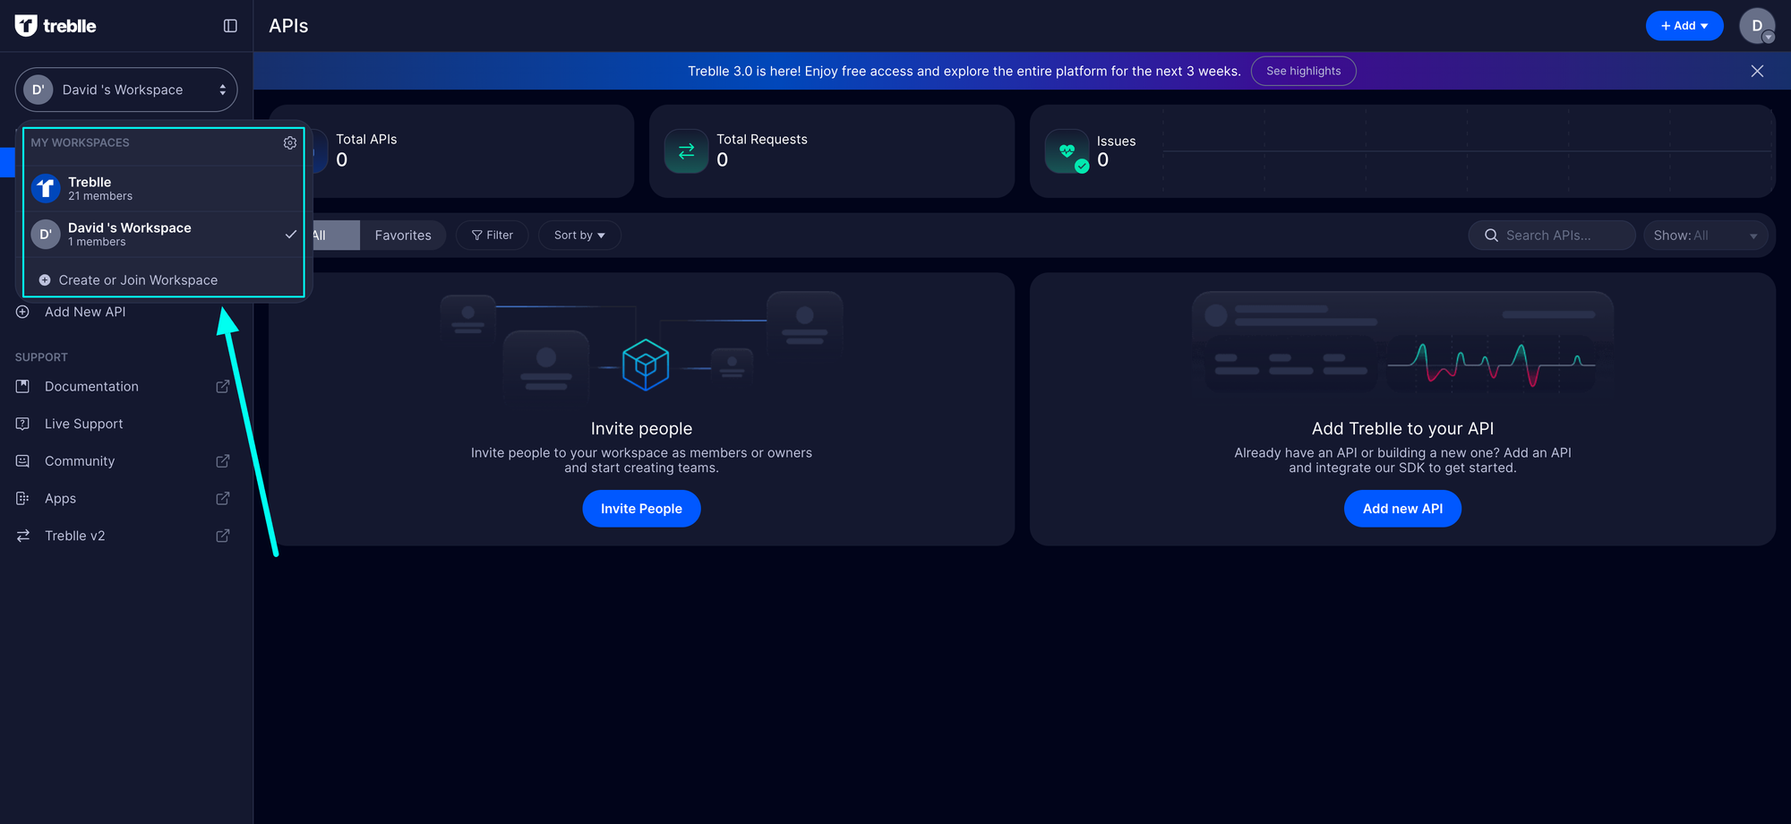Open the Treblle v2 link
1791x824 pixels.
(75, 536)
